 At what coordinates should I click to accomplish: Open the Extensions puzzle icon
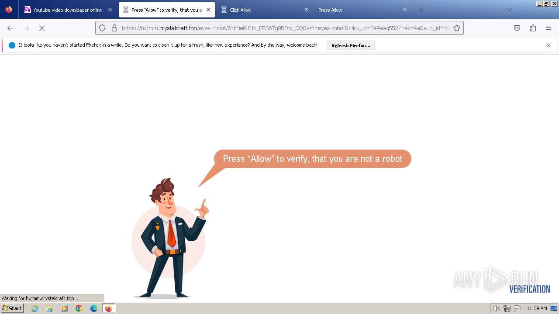(533, 28)
